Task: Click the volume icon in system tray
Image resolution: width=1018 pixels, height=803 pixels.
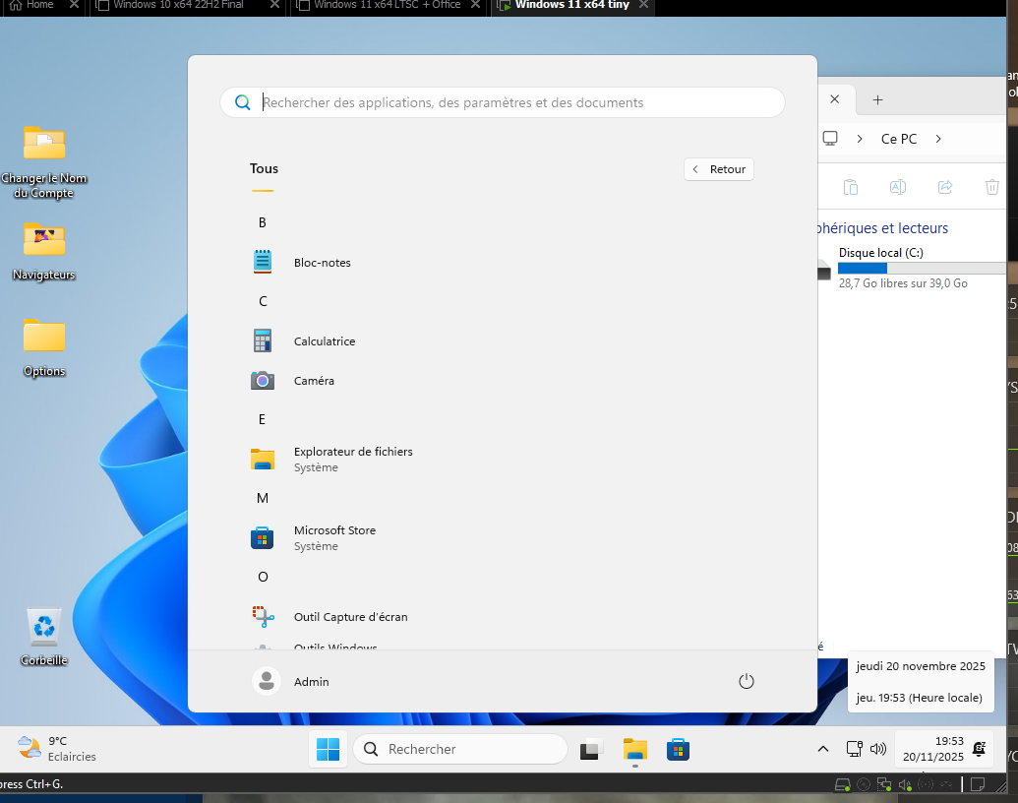Action: click(878, 749)
